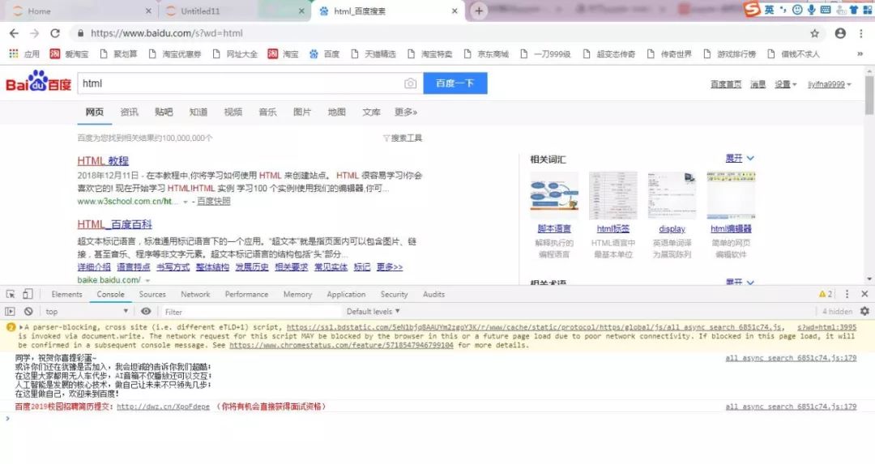Viewport: 875px width, 464px height.
Task: Activate the DevTools inspect element picker
Action: pyautogui.click(x=11, y=294)
